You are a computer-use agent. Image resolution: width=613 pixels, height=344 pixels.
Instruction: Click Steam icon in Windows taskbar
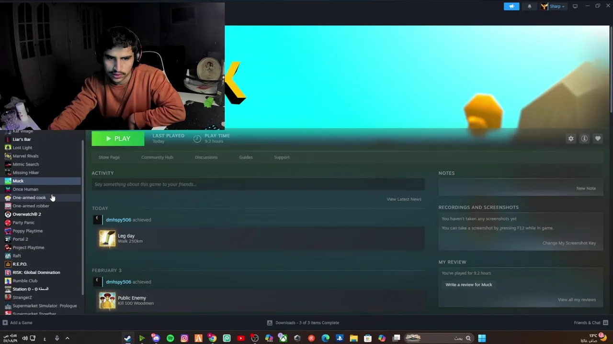[x=127, y=338]
